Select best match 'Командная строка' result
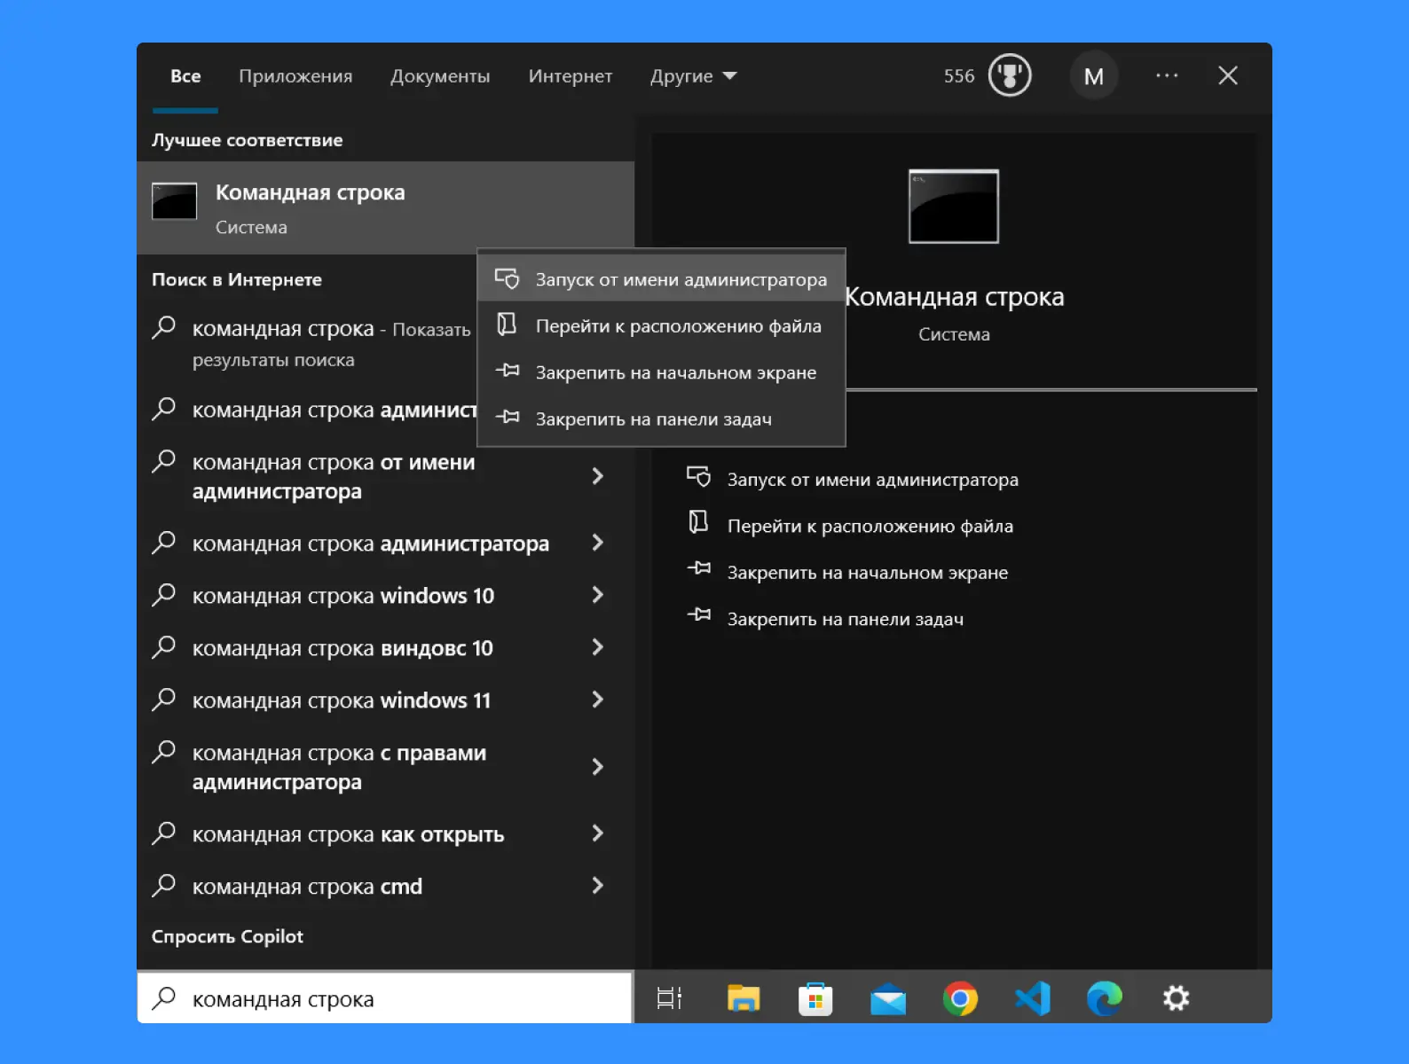Viewport: 1409px width, 1064px height. 385,207
